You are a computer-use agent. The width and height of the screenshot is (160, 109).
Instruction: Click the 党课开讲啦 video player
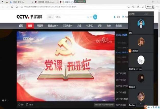pos(65,66)
